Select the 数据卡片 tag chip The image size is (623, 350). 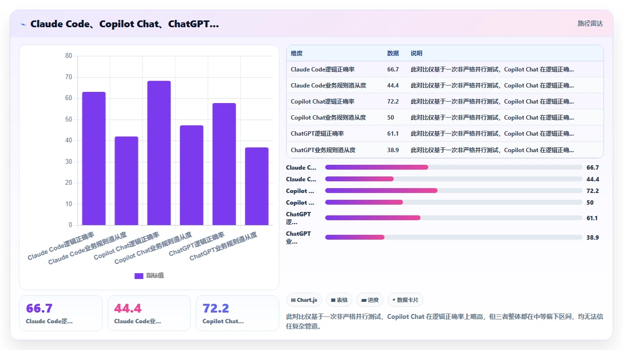(x=405, y=300)
